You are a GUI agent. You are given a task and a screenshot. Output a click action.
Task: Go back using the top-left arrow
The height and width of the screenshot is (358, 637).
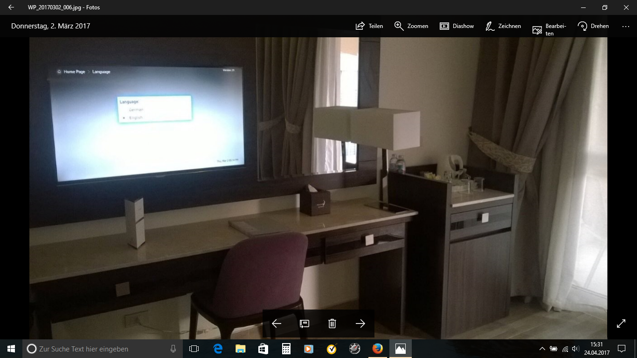(11, 7)
